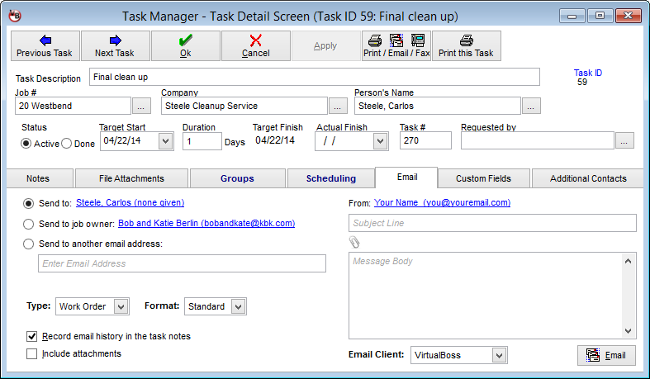Image resolution: width=650 pixels, height=379 pixels.
Task: Choose Send to job owner option
Action: pyautogui.click(x=30, y=223)
